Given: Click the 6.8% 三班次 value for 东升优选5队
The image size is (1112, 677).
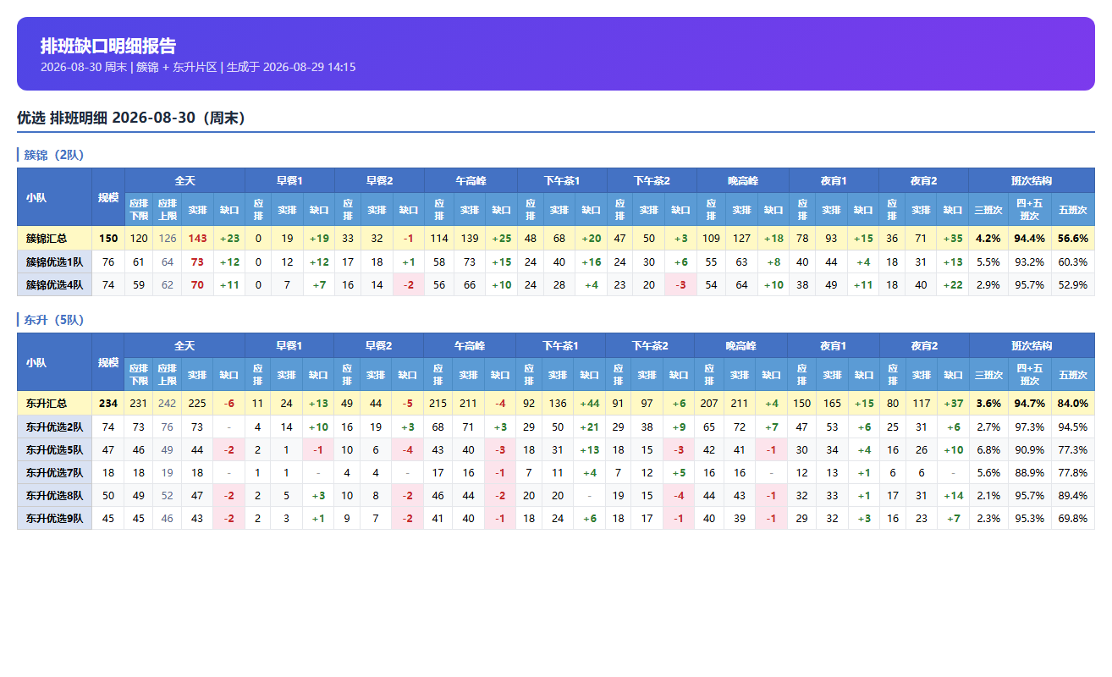Looking at the screenshot, I should click(988, 450).
